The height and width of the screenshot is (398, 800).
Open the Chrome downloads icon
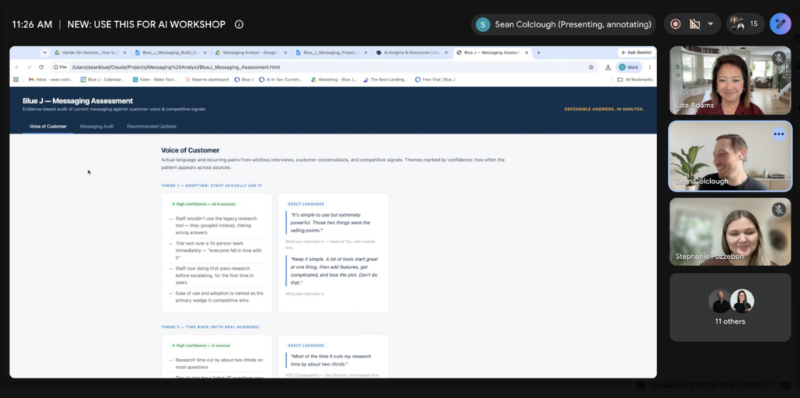[608, 67]
